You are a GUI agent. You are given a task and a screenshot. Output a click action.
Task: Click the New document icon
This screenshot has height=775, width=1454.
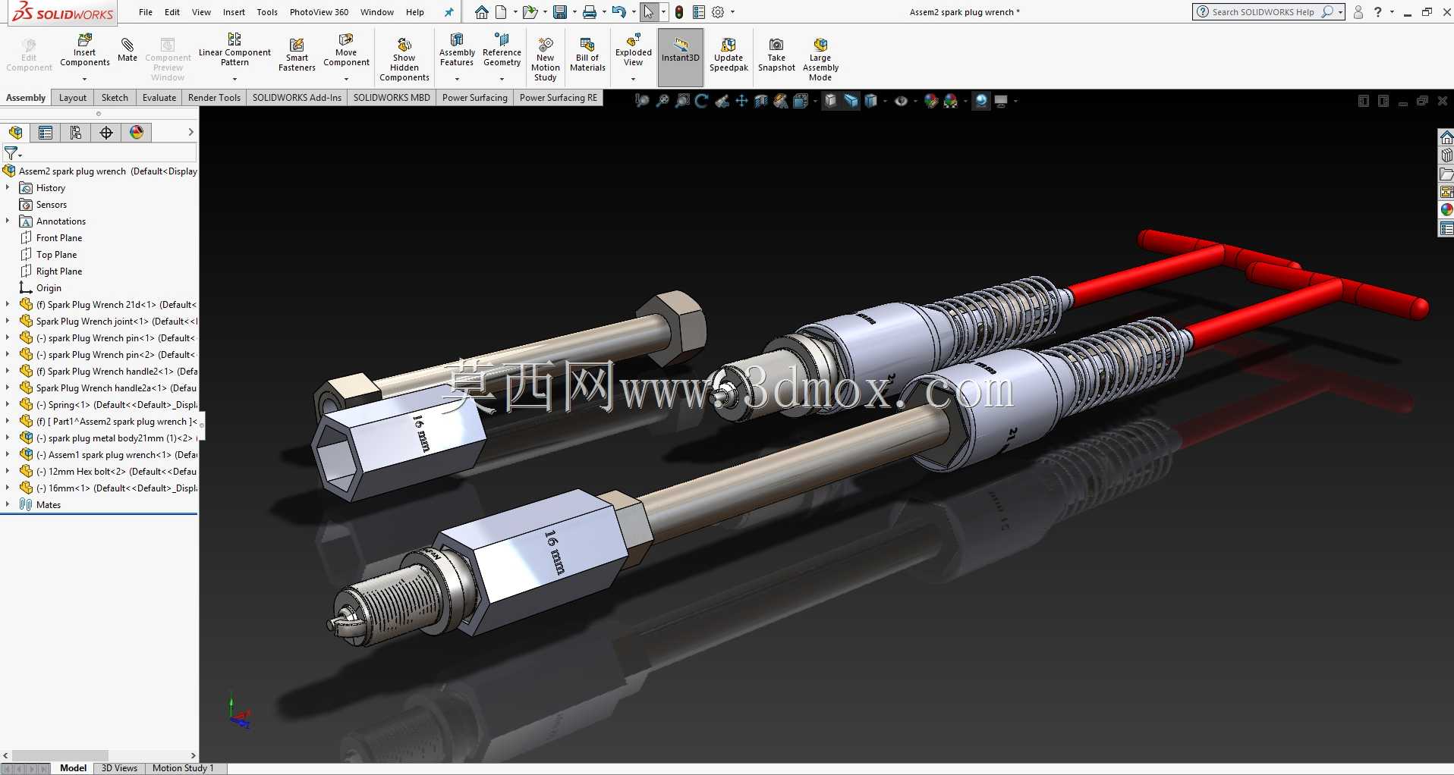coord(501,12)
